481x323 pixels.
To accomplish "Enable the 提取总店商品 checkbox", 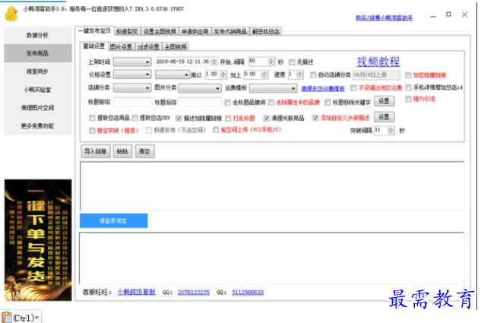I will coord(92,118).
